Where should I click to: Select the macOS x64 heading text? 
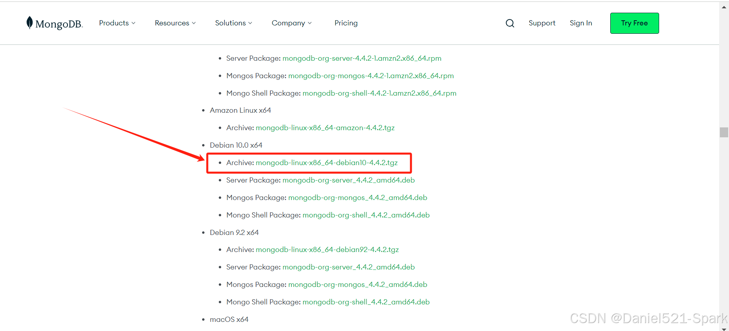pos(229,319)
